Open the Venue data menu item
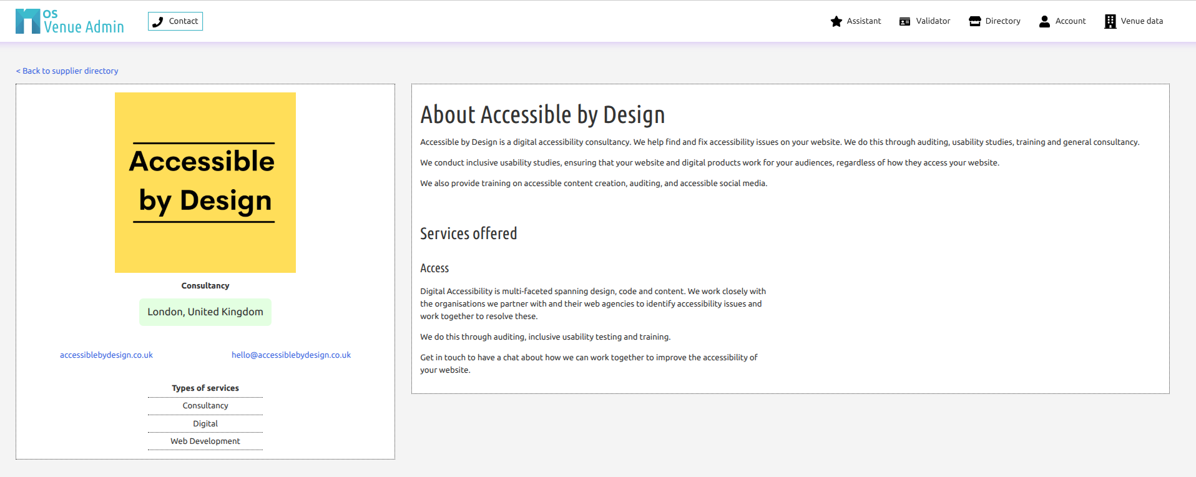 click(1134, 21)
